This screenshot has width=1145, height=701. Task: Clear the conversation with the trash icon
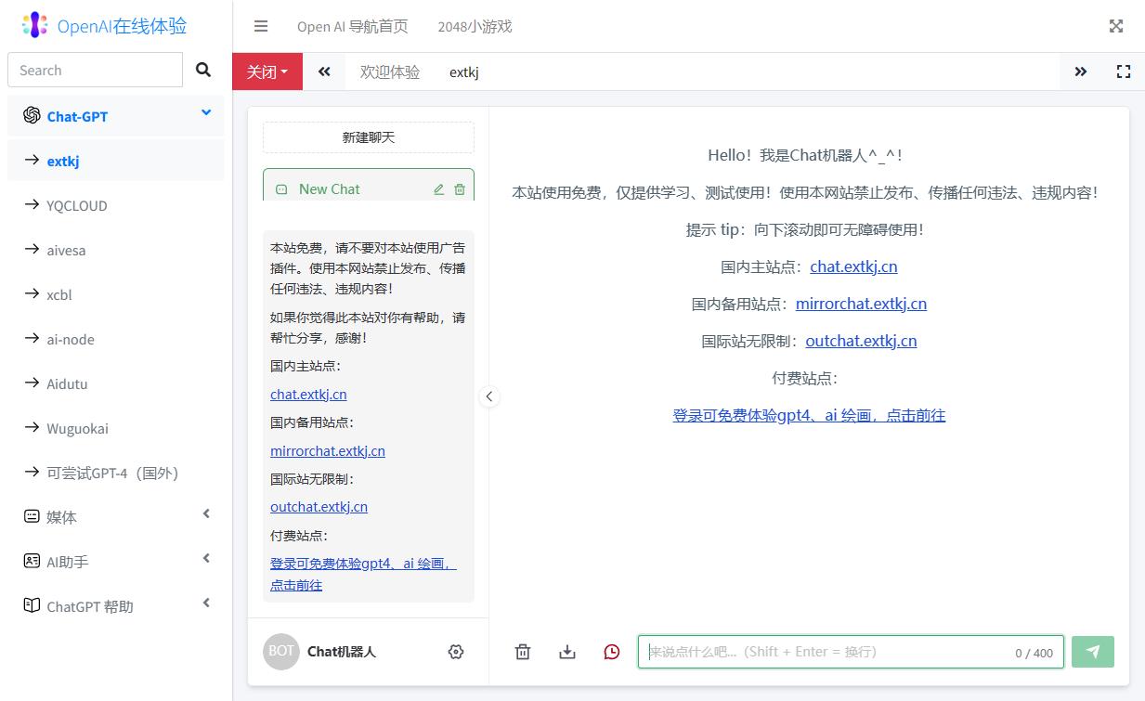522,651
